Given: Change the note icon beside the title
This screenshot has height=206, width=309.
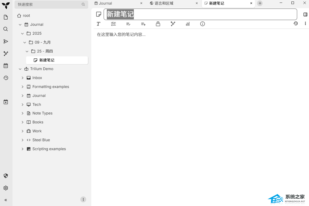Looking at the screenshot, I should (98, 14).
